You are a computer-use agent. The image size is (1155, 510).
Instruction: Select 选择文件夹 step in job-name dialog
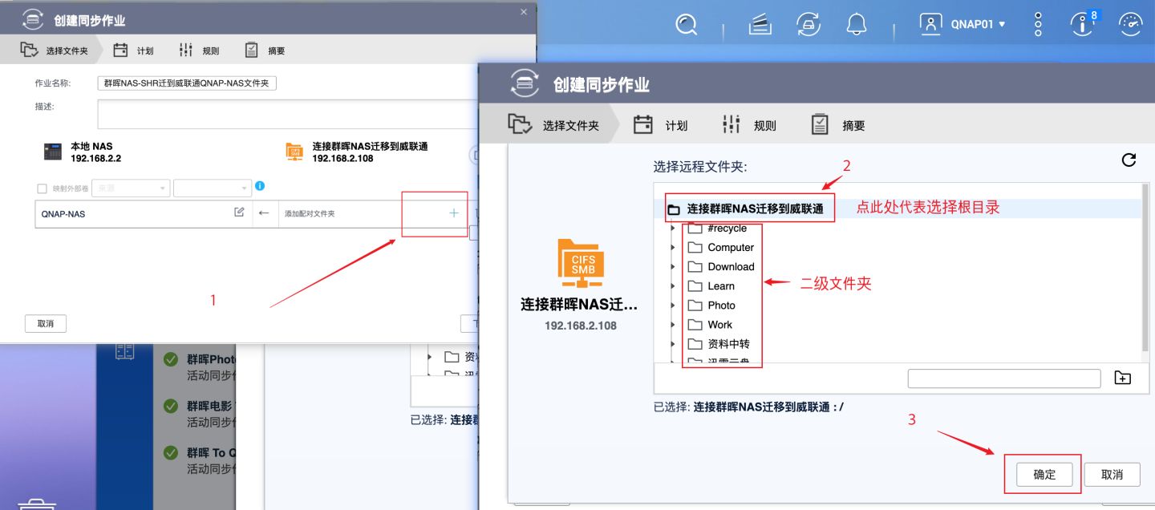point(55,51)
